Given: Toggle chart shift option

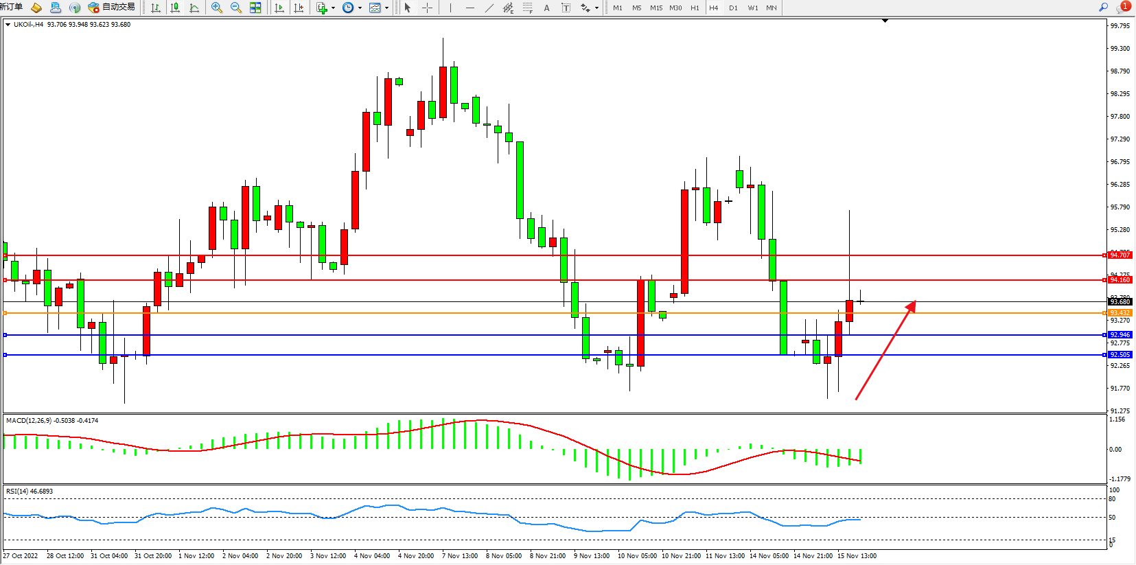Looking at the screenshot, I should point(299,8).
